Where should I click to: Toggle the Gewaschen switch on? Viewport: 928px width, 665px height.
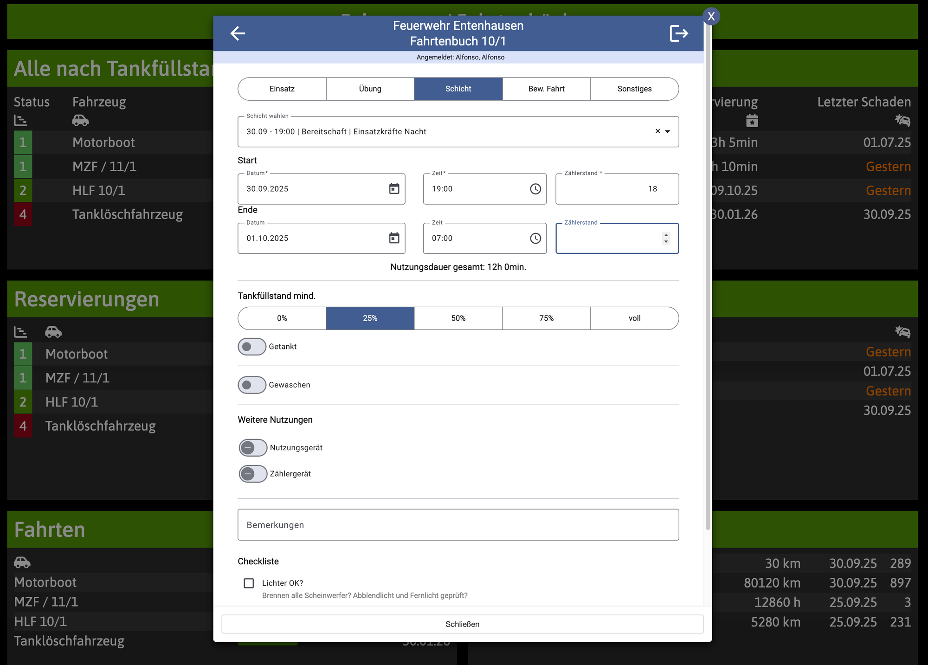coord(252,385)
